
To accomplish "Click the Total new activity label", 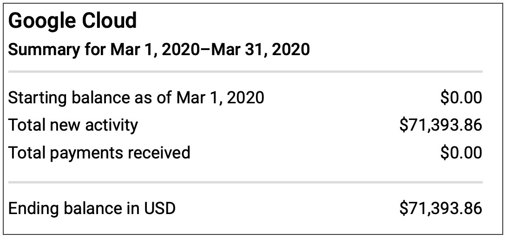I will (x=73, y=125).
